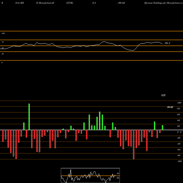The image size is (183, 183).
Task: Click the RSI axis label "0" on the left
Action: (2, 63)
